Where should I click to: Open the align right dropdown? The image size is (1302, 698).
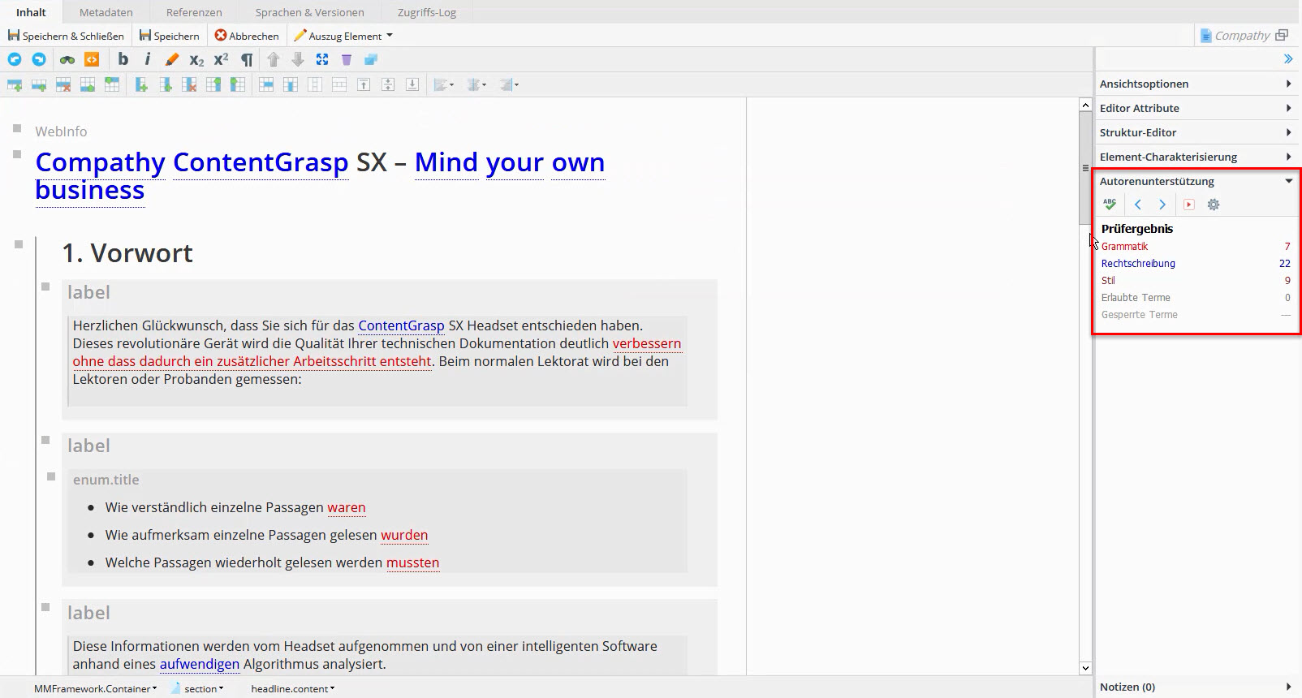pyautogui.click(x=509, y=84)
